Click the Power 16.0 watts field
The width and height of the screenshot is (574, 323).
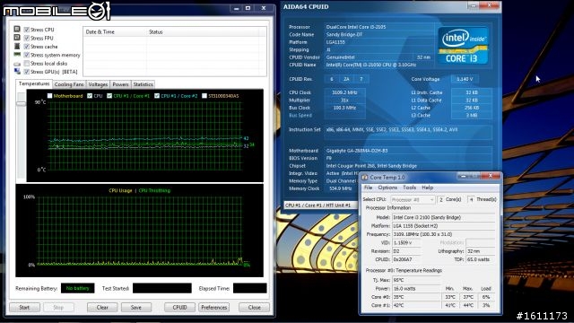tap(416, 289)
